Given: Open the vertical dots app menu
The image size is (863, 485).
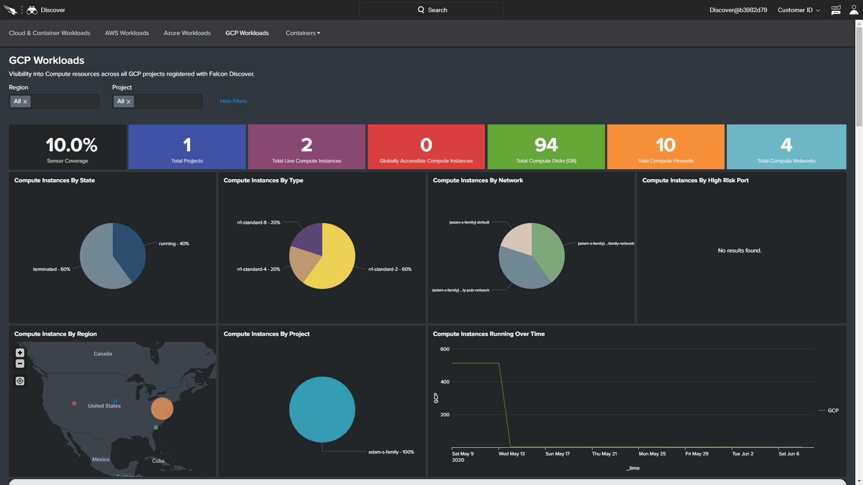Looking at the screenshot, I should click(x=22, y=10).
